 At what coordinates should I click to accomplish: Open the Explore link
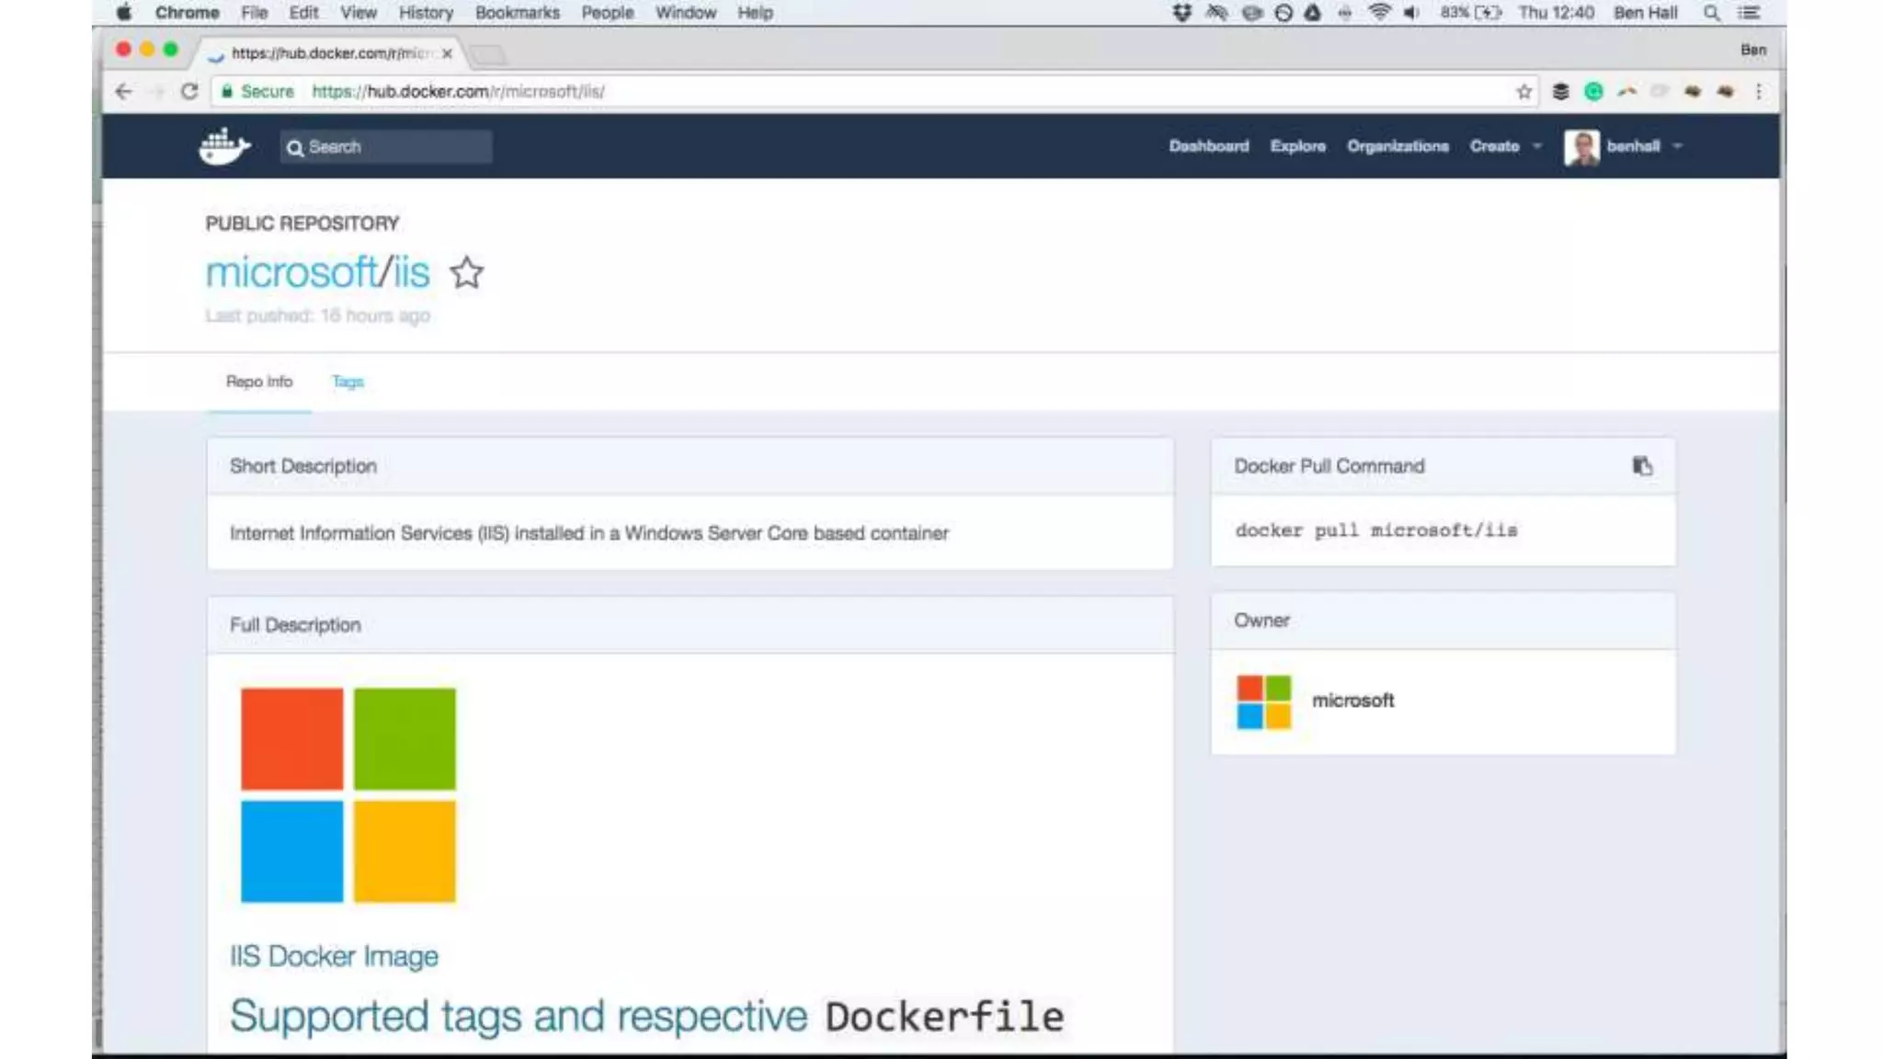[x=1297, y=146]
